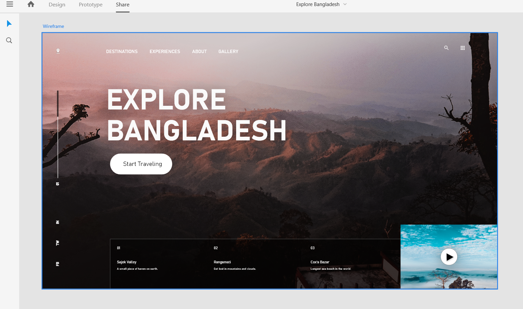
Task: Open the Share tab
Action: click(123, 5)
